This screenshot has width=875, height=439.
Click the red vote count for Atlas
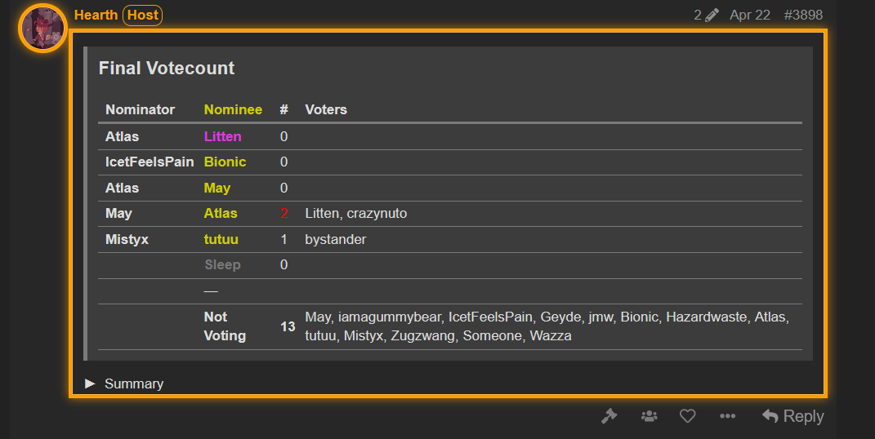point(284,213)
